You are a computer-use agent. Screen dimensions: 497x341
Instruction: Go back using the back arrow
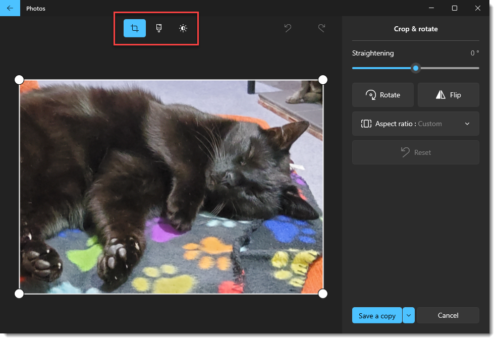10,8
